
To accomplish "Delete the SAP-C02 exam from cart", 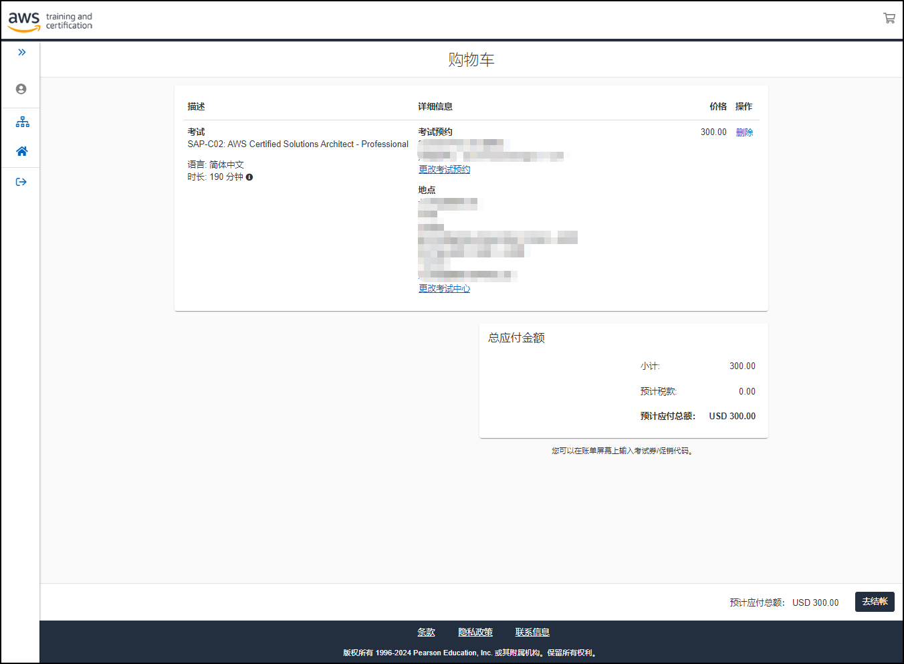I will tap(744, 132).
